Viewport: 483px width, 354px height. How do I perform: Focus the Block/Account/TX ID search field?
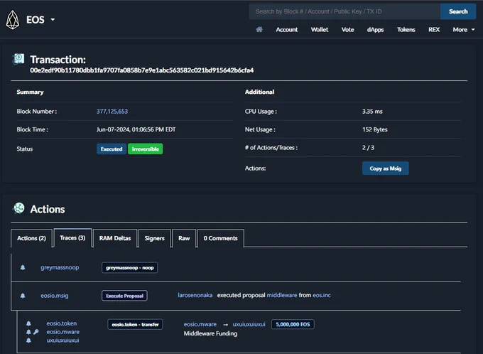(344, 11)
